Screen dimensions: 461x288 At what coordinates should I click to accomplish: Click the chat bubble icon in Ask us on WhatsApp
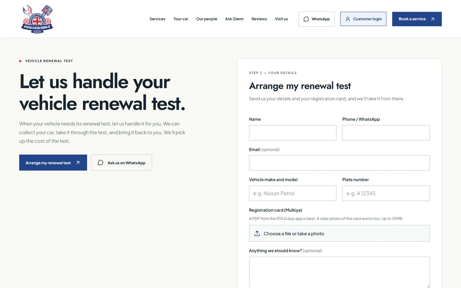coord(100,163)
